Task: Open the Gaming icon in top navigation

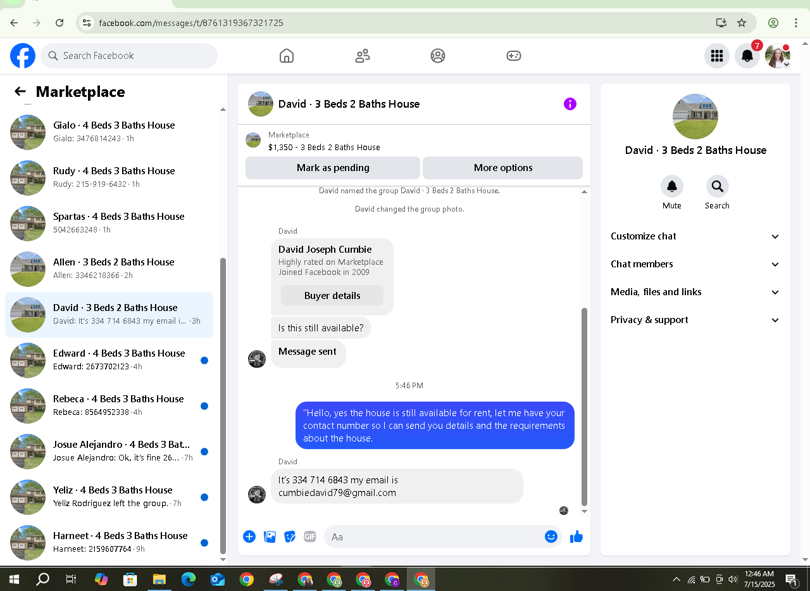Action: (514, 56)
